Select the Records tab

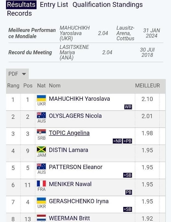click(x=19, y=13)
